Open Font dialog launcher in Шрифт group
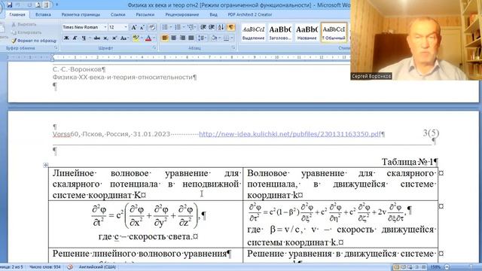Screen dimensions: 482x271 point(154,48)
